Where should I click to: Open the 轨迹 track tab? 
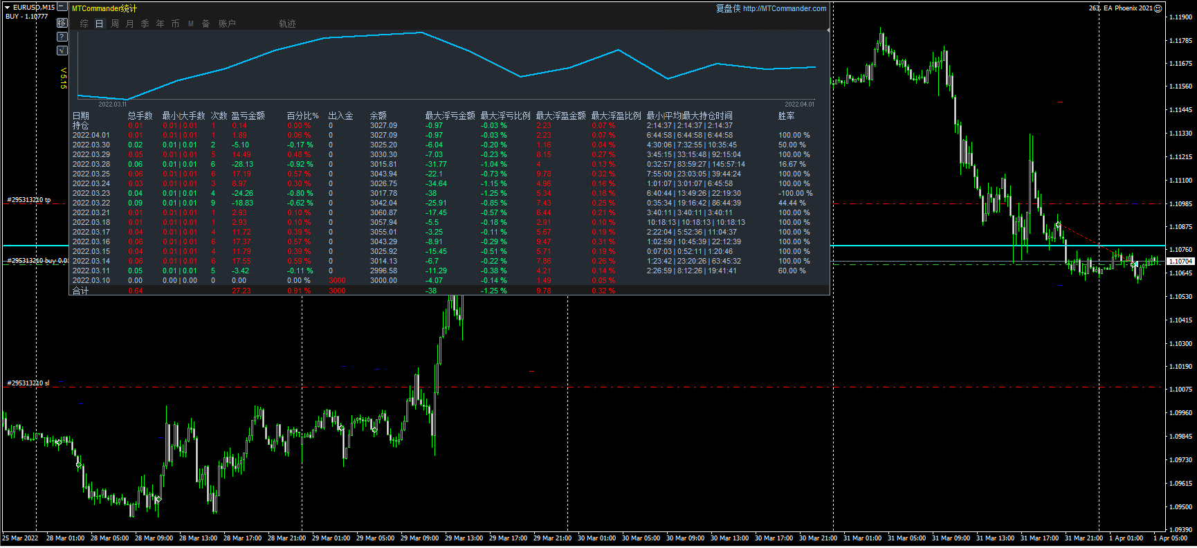pyautogui.click(x=287, y=24)
